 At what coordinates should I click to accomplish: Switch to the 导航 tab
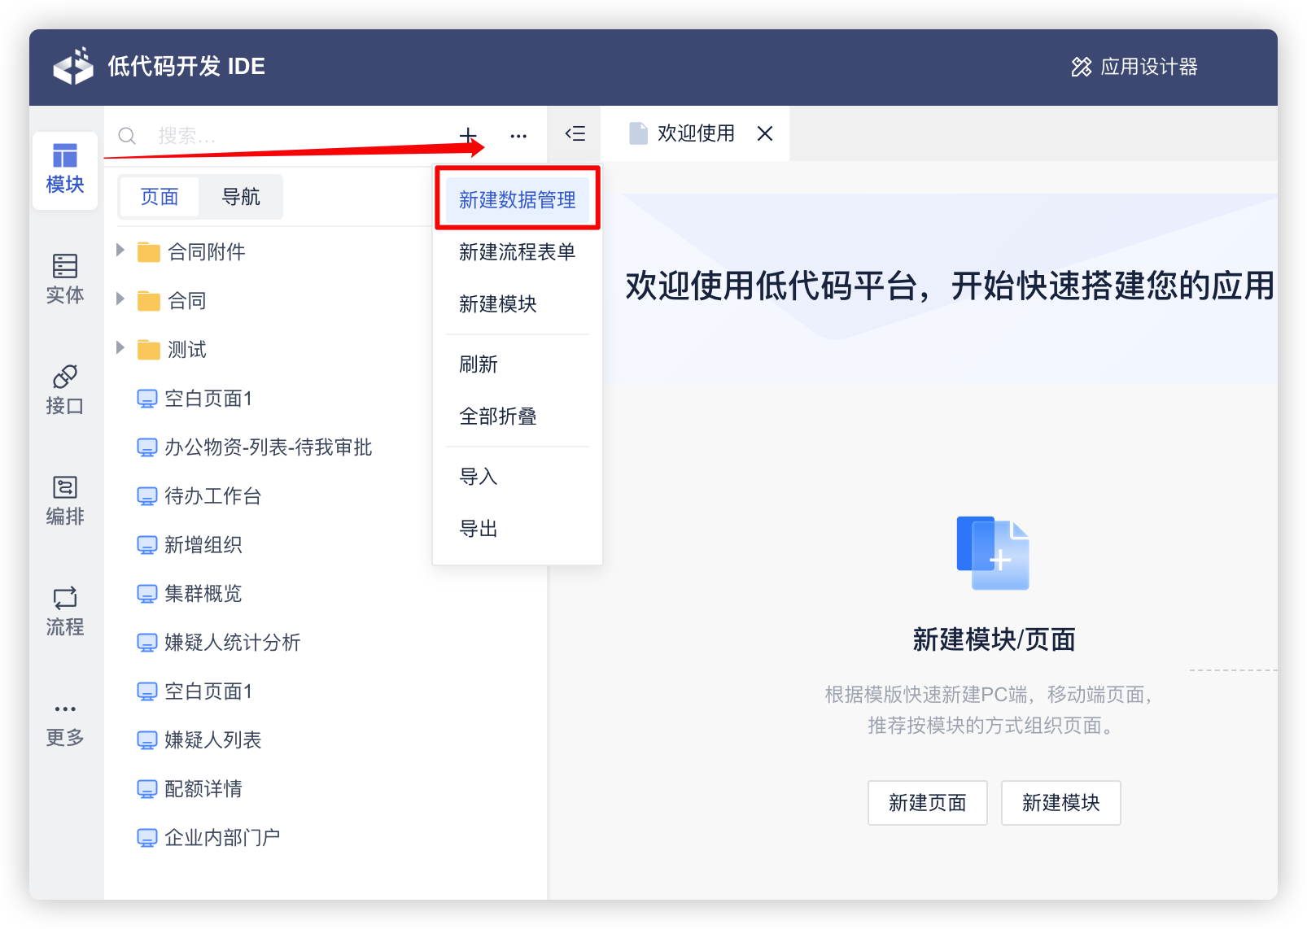click(x=241, y=196)
